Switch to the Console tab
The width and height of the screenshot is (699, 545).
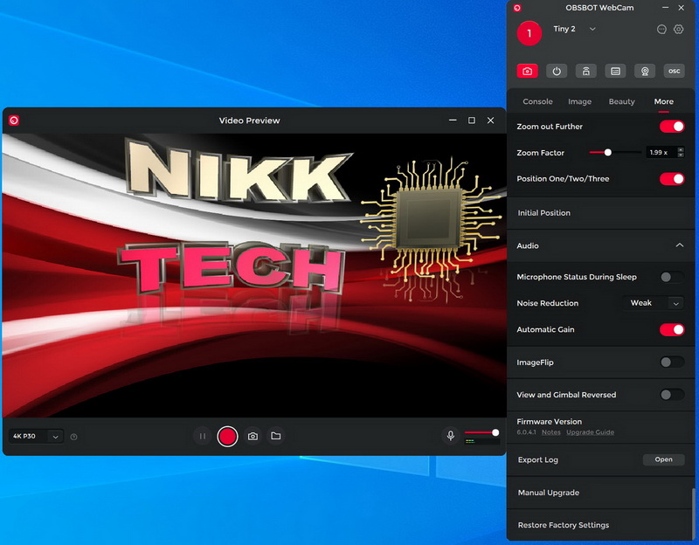tap(537, 101)
